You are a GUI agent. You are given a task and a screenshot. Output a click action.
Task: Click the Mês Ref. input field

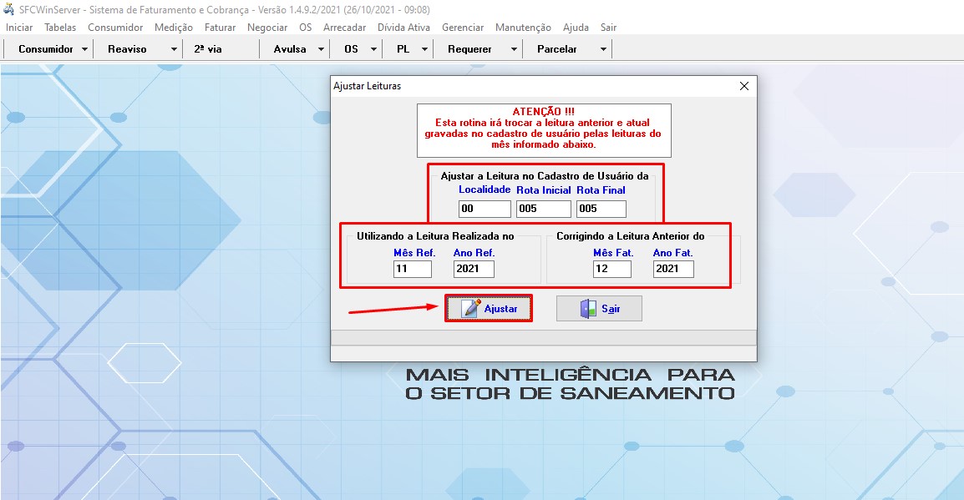(x=413, y=269)
